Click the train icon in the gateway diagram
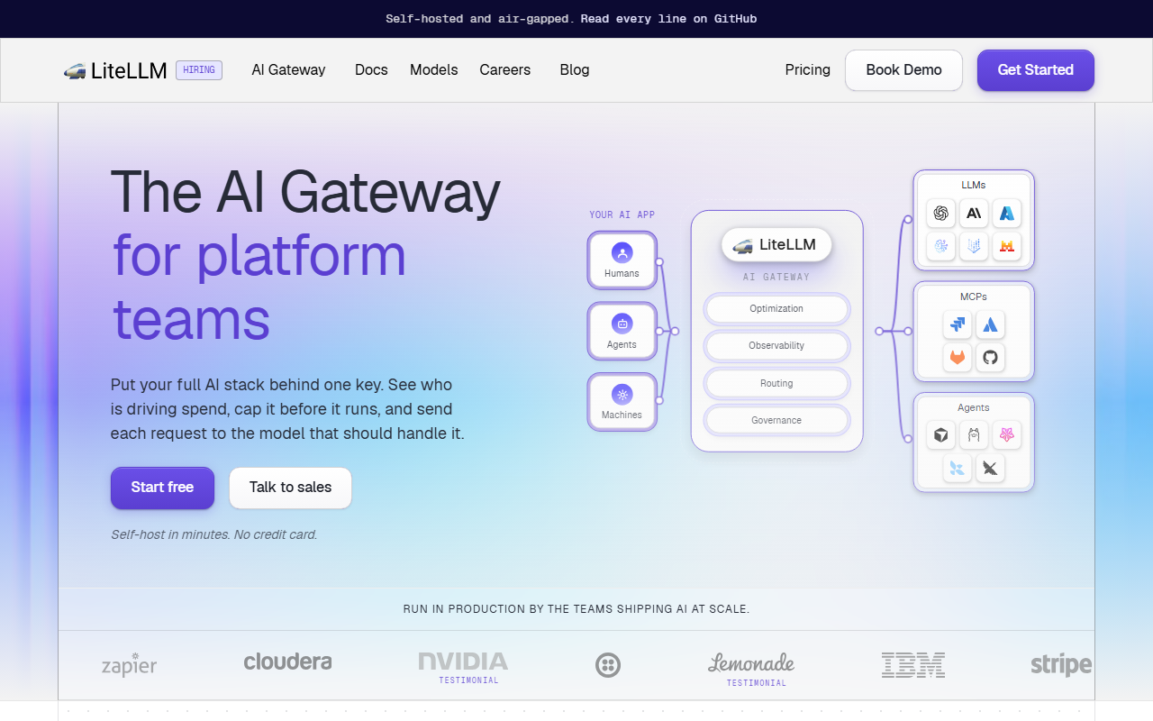The image size is (1153, 721). coord(742,245)
